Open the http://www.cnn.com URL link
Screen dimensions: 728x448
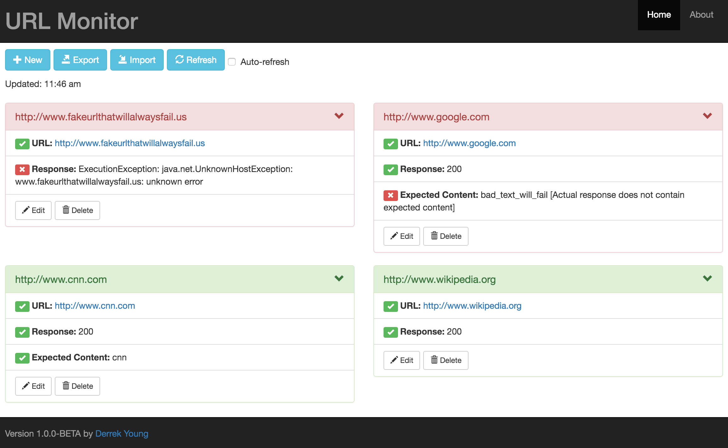[x=95, y=306]
